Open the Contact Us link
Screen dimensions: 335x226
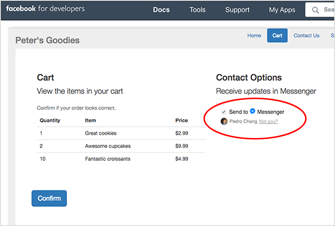click(x=307, y=36)
